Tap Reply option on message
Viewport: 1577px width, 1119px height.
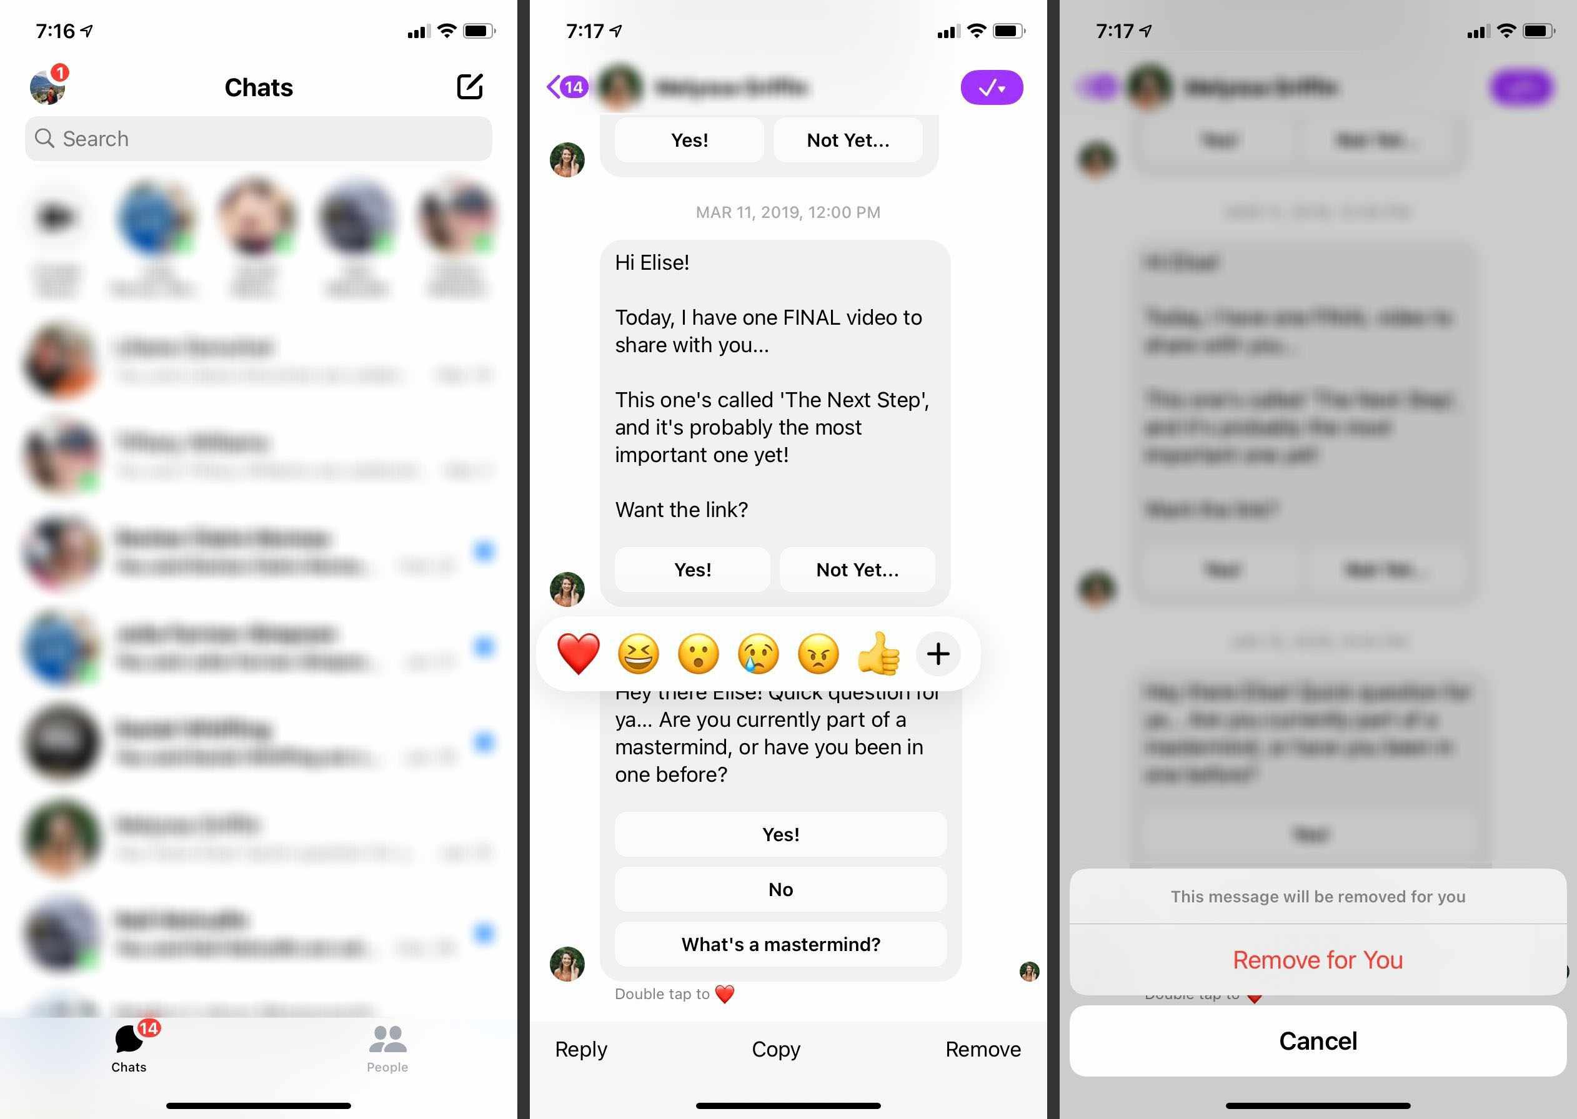[x=580, y=1048]
